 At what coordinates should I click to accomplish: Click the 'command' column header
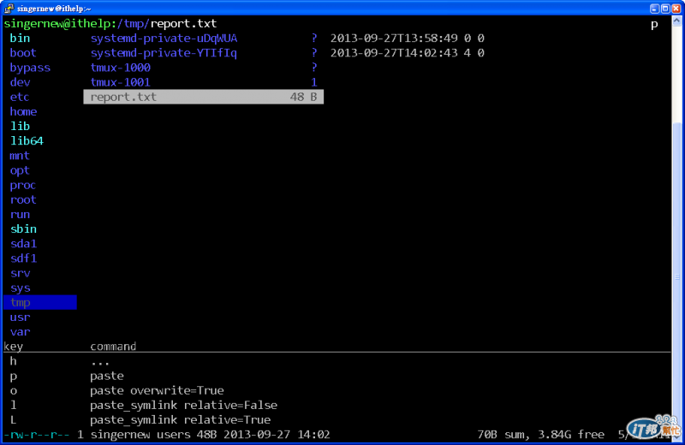click(x=113, y=347)
